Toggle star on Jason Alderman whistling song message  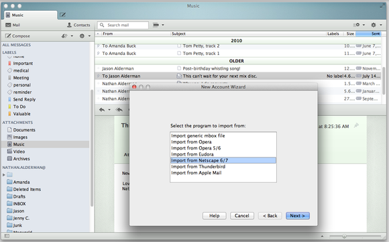98,68
